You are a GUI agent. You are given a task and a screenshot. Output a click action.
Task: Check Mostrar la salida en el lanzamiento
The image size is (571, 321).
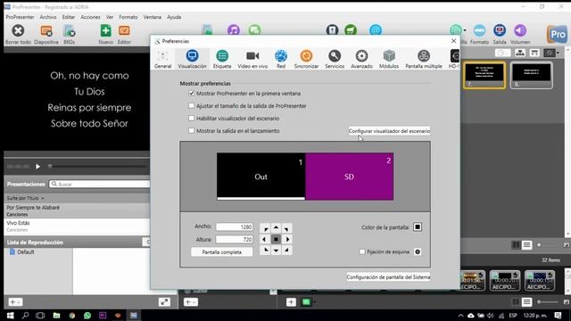click(192, 130)
